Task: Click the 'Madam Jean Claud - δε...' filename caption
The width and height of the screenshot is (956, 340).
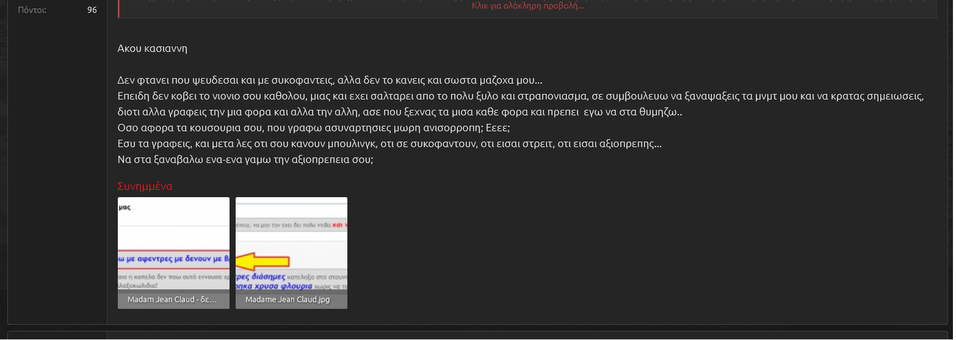Action: coord(172,300)
